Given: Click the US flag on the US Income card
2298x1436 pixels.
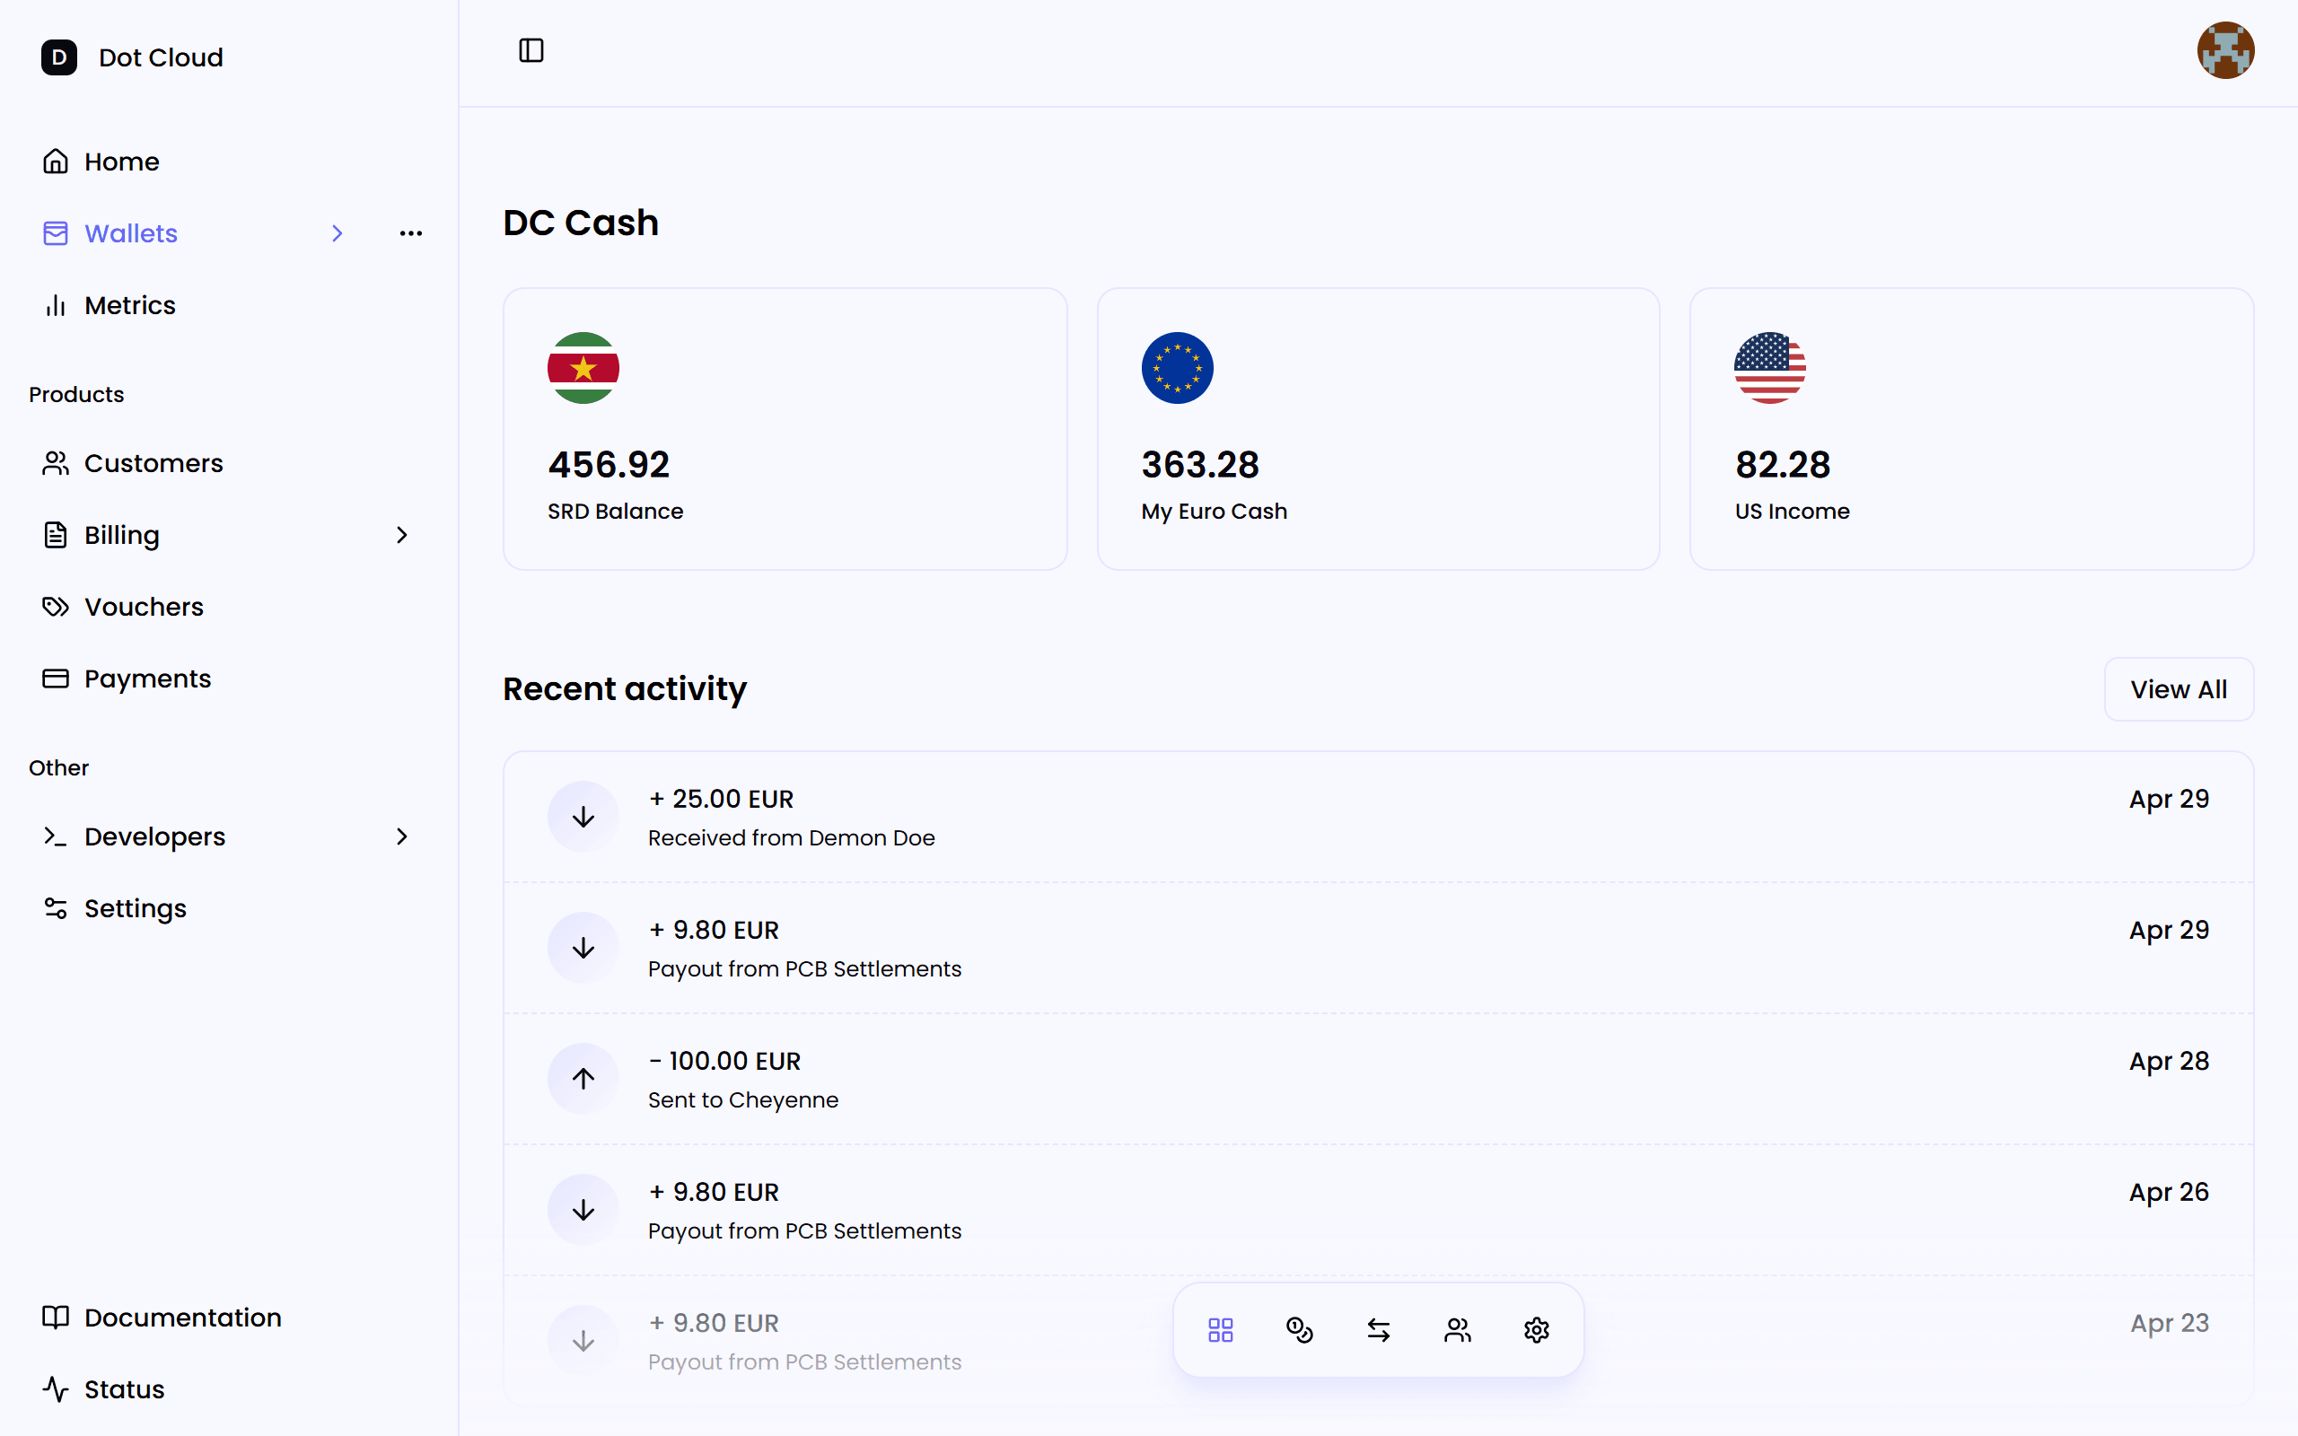Looking at the screenshot, I should pyautogui.click(x=1770, y=368).
